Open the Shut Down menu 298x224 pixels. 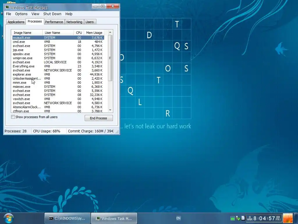point(52,14)
